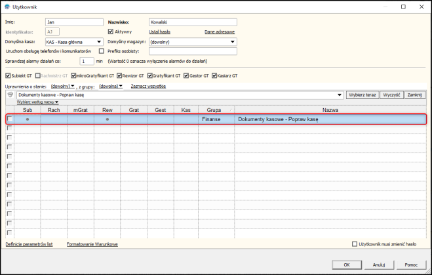Viewport: 432px width, 275px height.
Task: Confirm with the OK button
Action: pos(347,265)
